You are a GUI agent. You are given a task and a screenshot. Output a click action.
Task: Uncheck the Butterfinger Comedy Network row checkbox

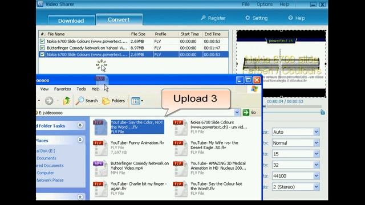pyautogui.click(x=42, y=48)
